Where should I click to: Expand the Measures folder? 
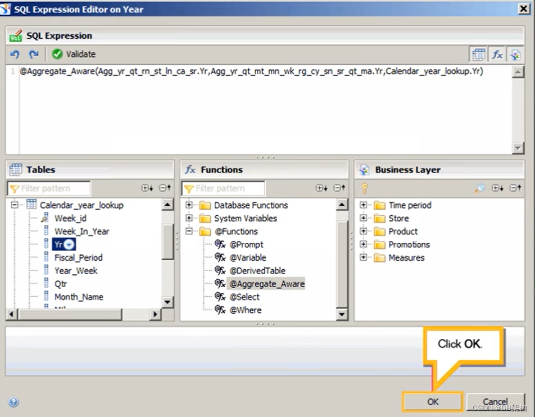364,257
